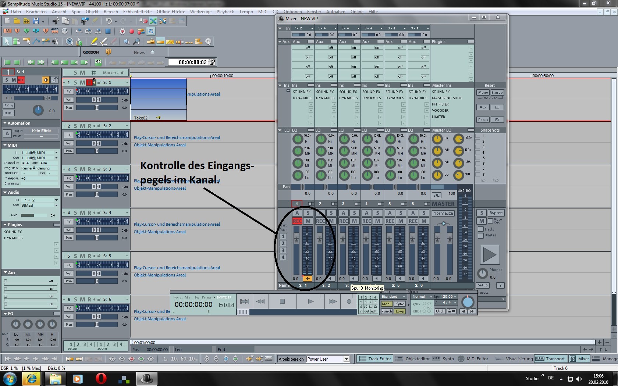
Task: Click the Normalize button in mixer master
Action: coord(443,213)
